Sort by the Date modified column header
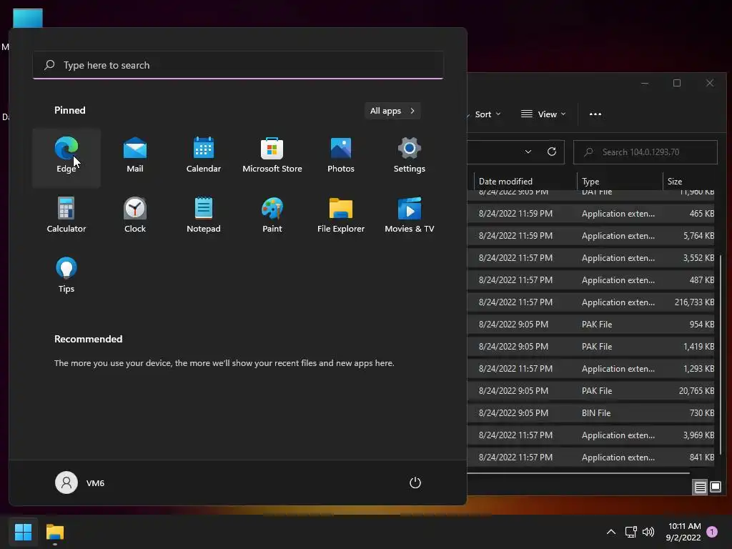This screenshot has height=549, width=732. click(525, 181)
